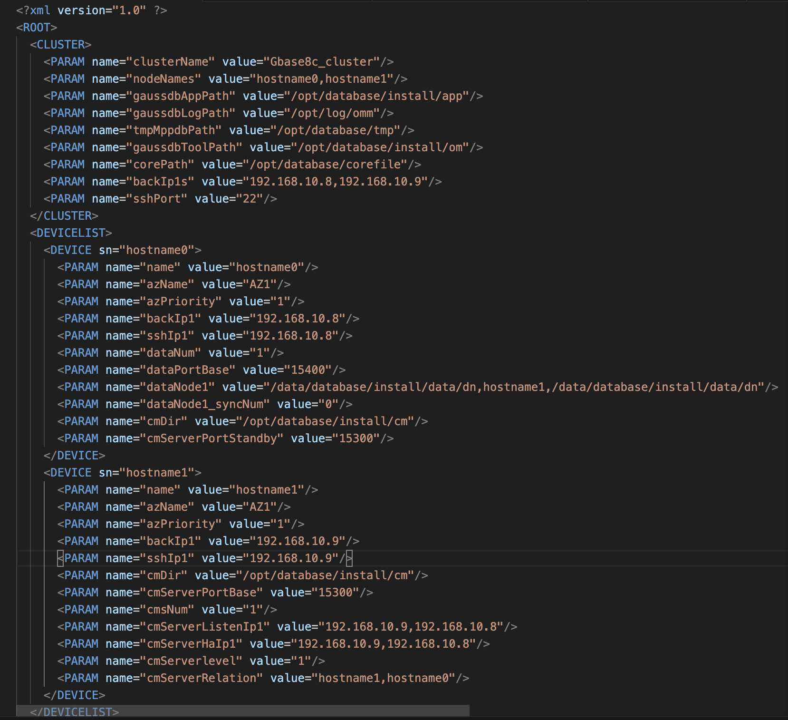Click the gaussdbToolPath PARAM line
Image resolution: width=788 pixels, height=720 pixels.
click(263, 147)
